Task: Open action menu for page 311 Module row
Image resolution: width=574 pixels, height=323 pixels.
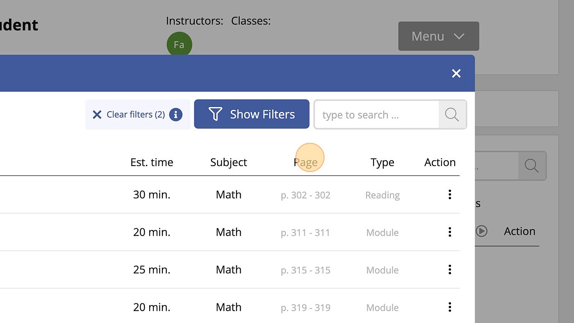Action: coord(450,232)
